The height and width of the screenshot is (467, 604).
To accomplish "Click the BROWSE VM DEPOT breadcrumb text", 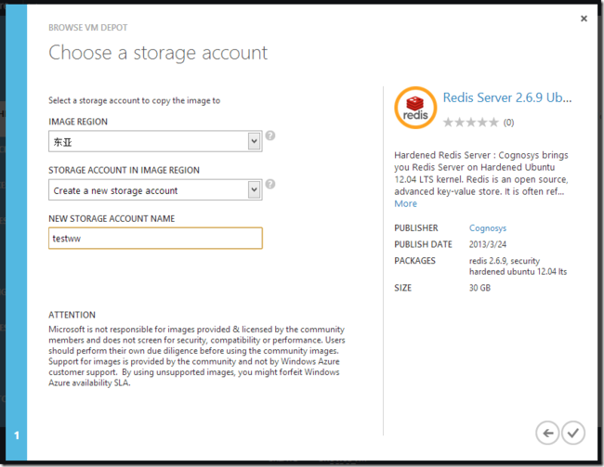I will point(88,28).
